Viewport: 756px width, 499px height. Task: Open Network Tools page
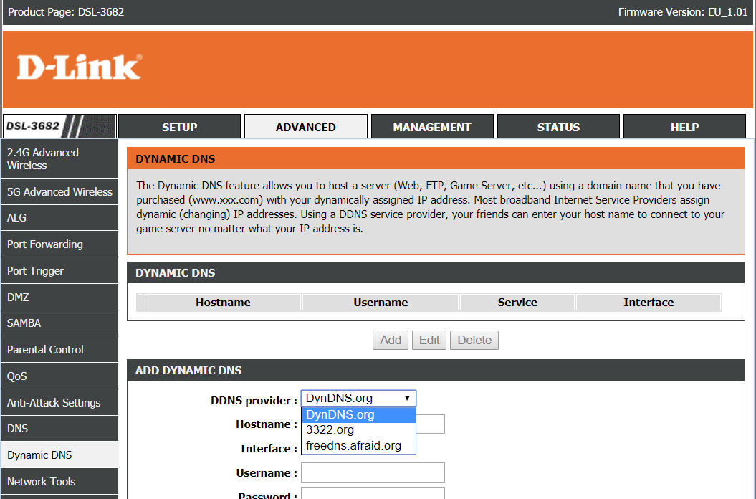(x=59, y=481)
